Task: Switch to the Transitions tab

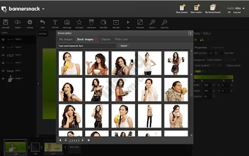Action: pos(217,47)
